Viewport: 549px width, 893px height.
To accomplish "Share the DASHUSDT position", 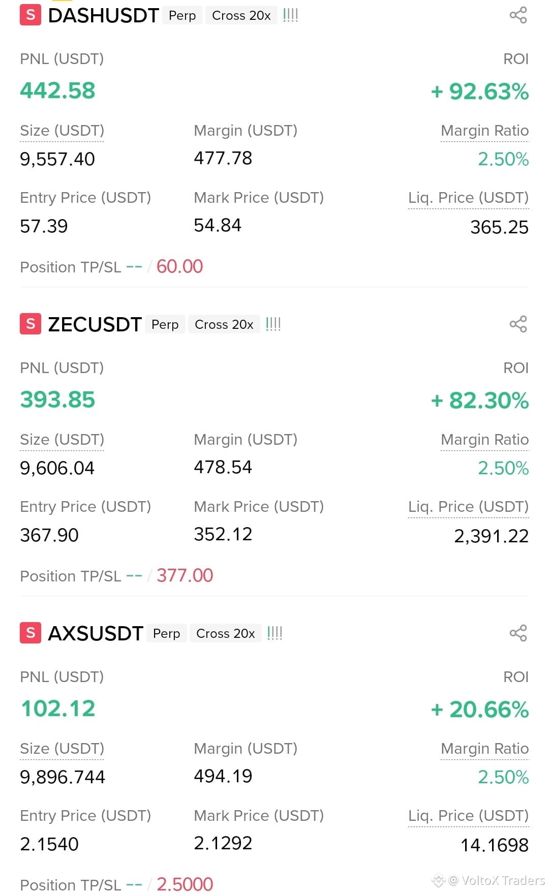I will (x=518, y=15).
